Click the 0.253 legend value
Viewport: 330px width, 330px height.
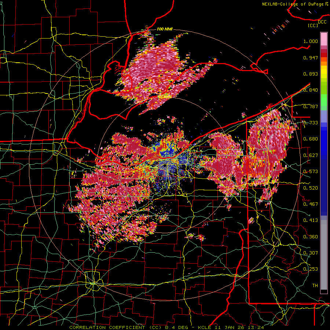pos(311,269)
